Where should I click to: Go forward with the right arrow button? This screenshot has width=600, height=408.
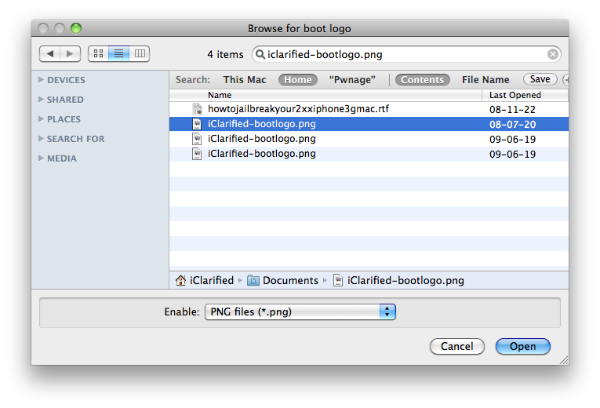[x=70, y=54]
